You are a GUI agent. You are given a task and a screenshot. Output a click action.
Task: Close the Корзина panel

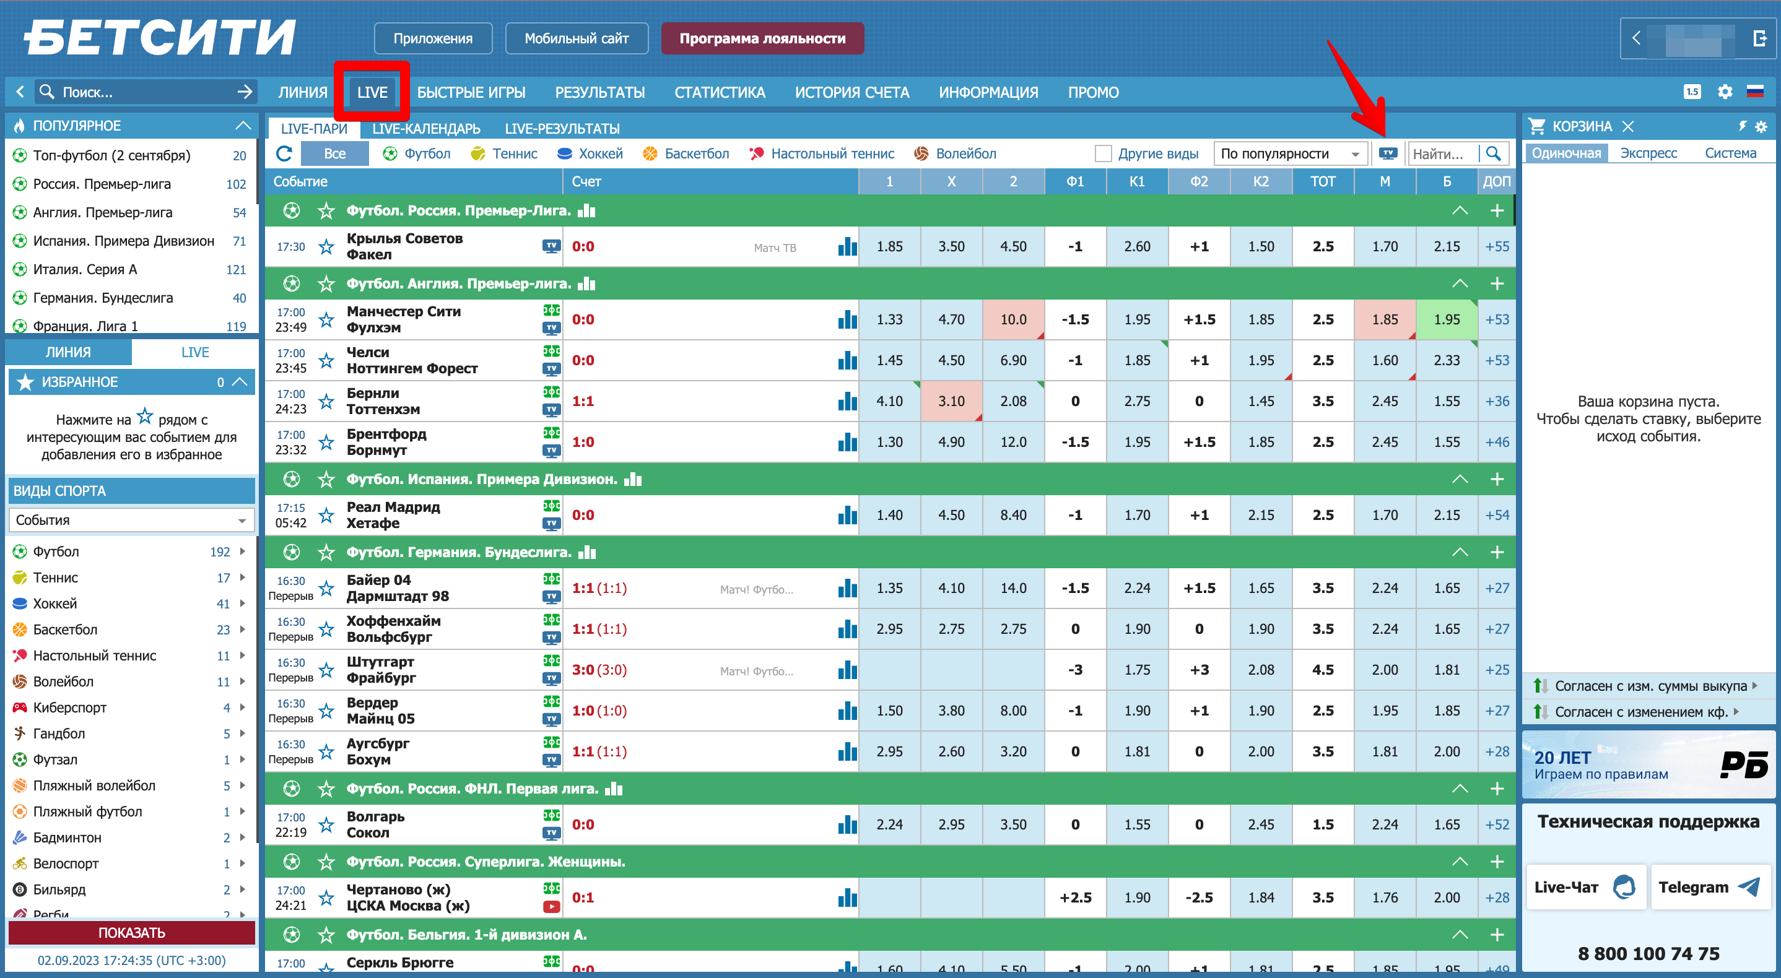(1627, 126)
